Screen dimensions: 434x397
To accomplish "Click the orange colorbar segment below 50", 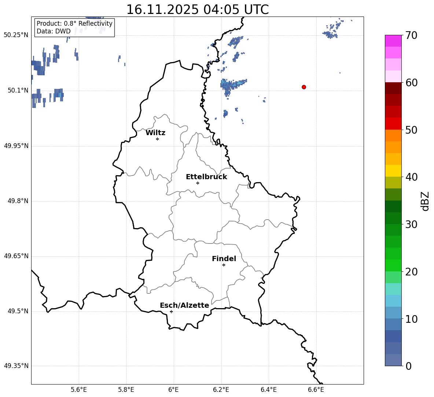I will tap(393, 135).
